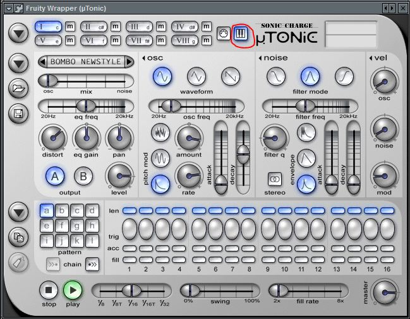Go to previous patch with left arrow
The width and height of the screenshot is (410, 319).
(42, 62)
